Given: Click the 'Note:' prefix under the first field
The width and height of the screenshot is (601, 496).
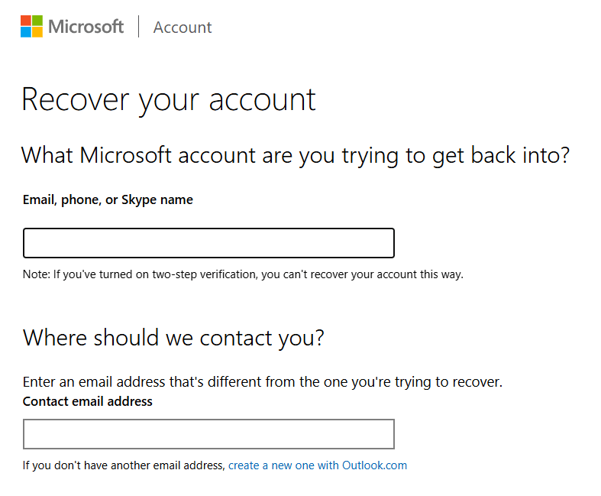Looking at the screenshot, I should pyautogui.click(x=37, y=274).
